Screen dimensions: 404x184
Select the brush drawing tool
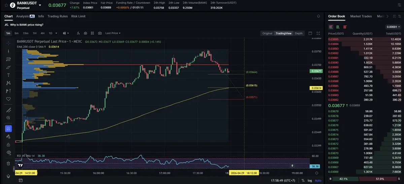point(8,67)
